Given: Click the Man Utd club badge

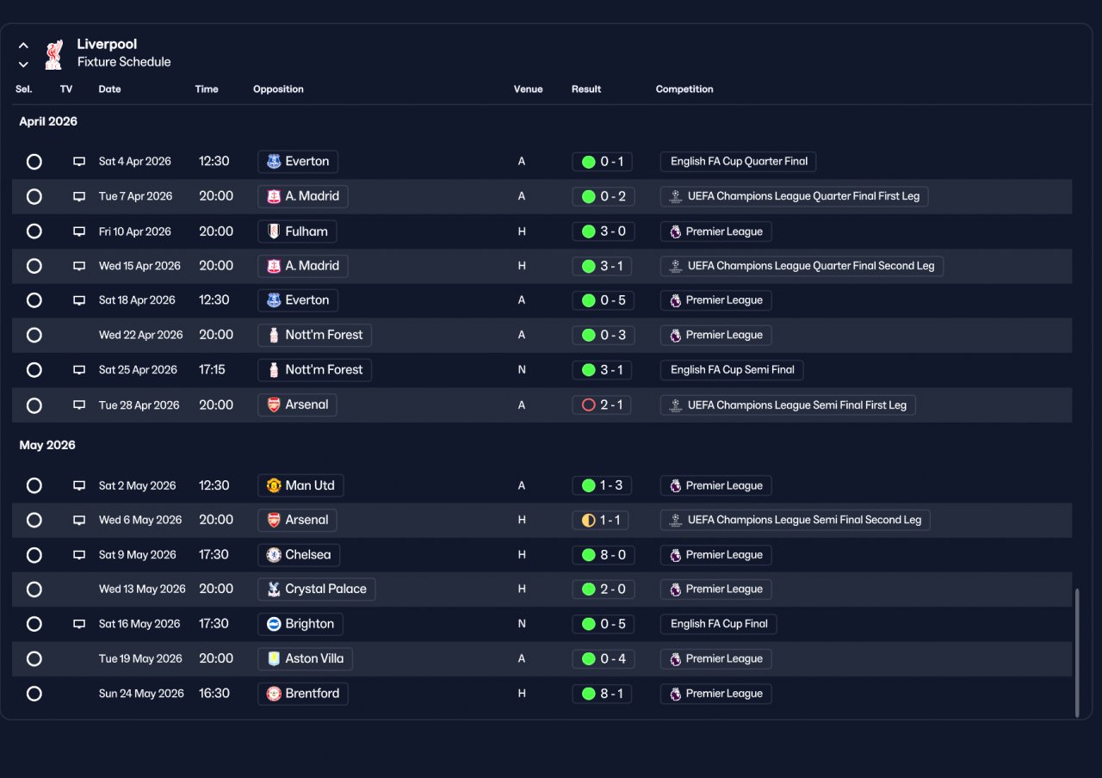Looking at the screenshot, I should pos(274,485).
